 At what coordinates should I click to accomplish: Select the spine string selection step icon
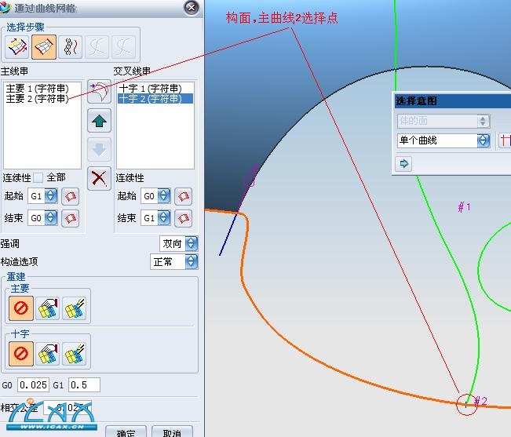pyautogui.click(x=71, y=47)
